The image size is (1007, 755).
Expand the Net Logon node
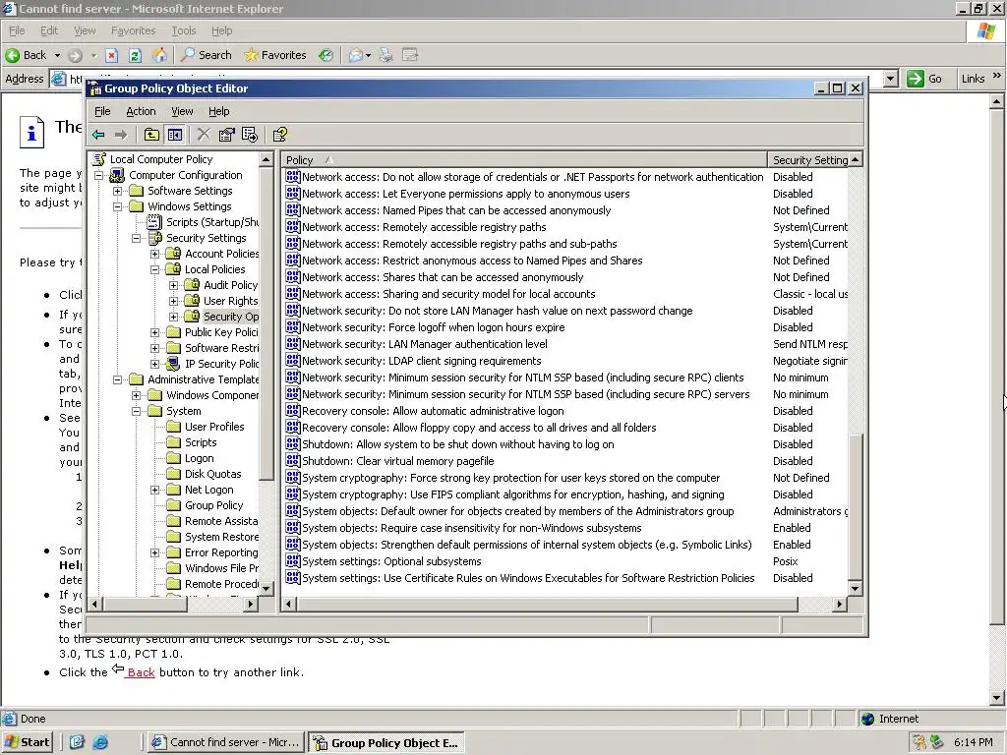coord(154,490)
